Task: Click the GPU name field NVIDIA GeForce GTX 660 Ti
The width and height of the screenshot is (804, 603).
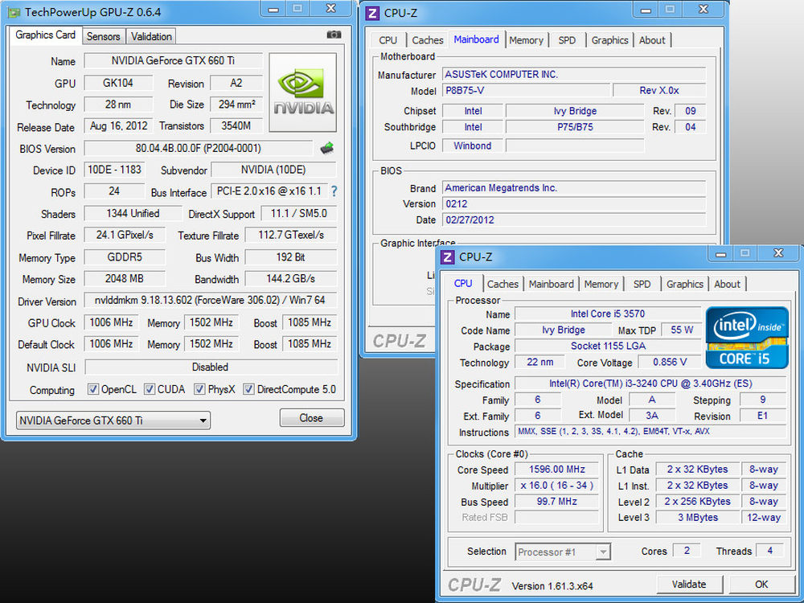Action: 173,60
